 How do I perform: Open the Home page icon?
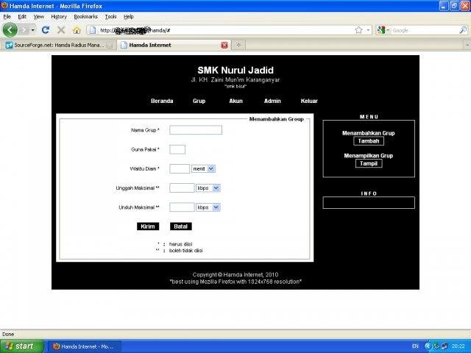point(77,29)
